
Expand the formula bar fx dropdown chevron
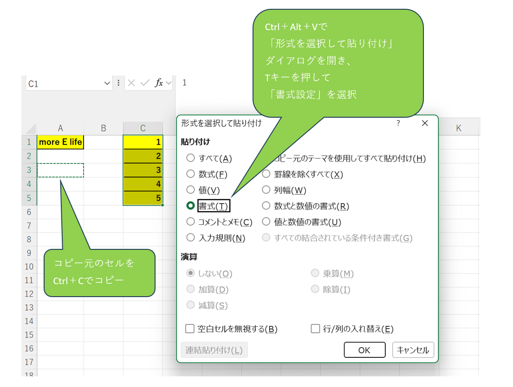(x=168, y=83)
